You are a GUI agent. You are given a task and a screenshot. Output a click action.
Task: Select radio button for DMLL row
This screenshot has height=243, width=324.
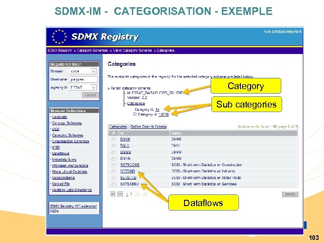113,146
